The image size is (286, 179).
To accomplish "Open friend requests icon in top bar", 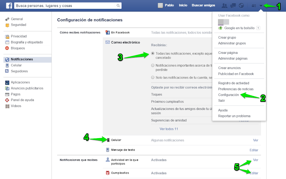I will coord(224,6).
